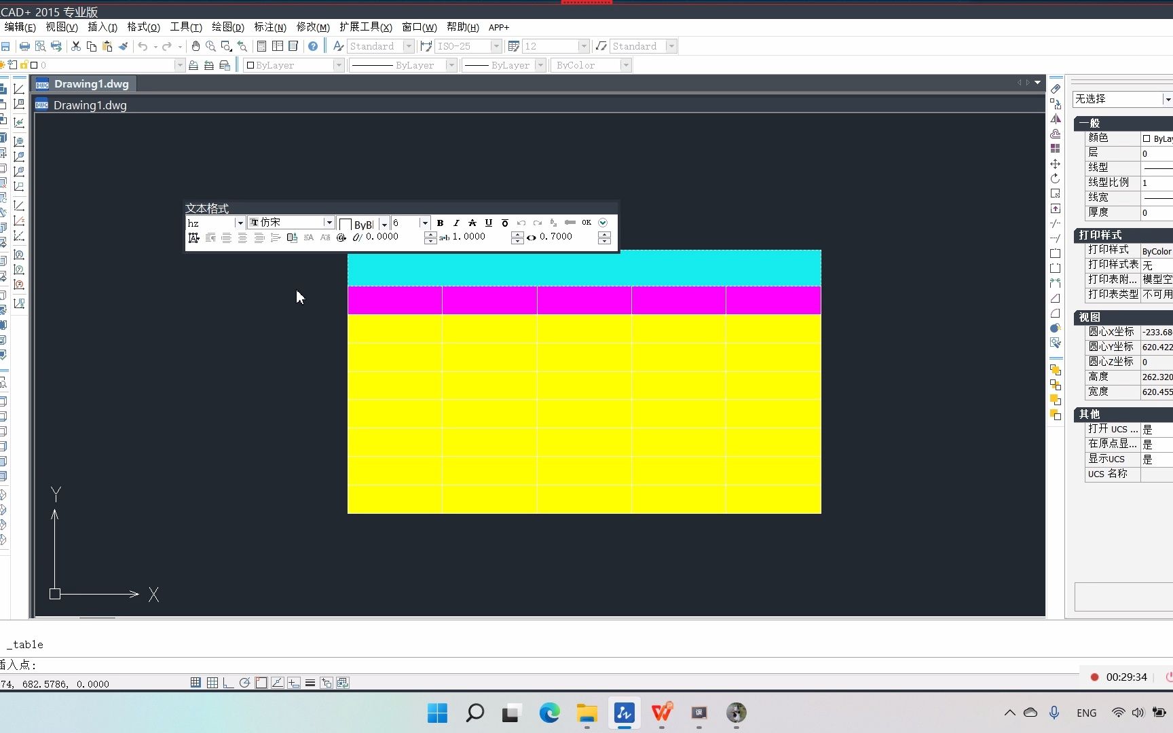Select the Pan hand tool

(195, 46)
